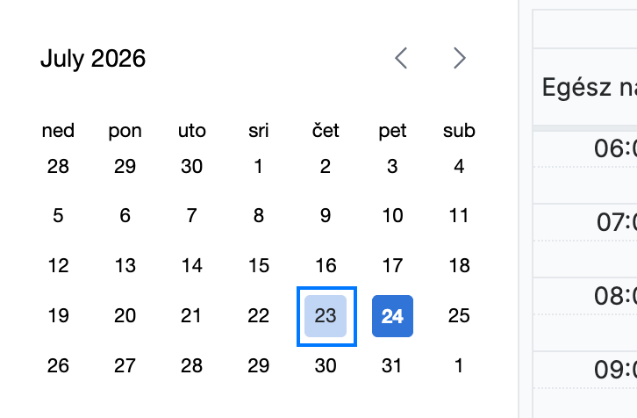Pick July 18 under sub column

[459, 265]
